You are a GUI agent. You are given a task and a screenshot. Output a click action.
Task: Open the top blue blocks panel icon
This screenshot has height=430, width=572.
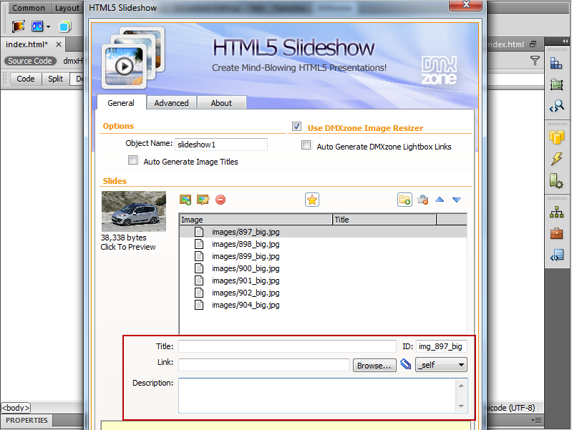click(x=556, y=64)
